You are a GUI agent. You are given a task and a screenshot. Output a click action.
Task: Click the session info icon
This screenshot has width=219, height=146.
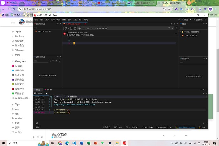tap(79, 28)
